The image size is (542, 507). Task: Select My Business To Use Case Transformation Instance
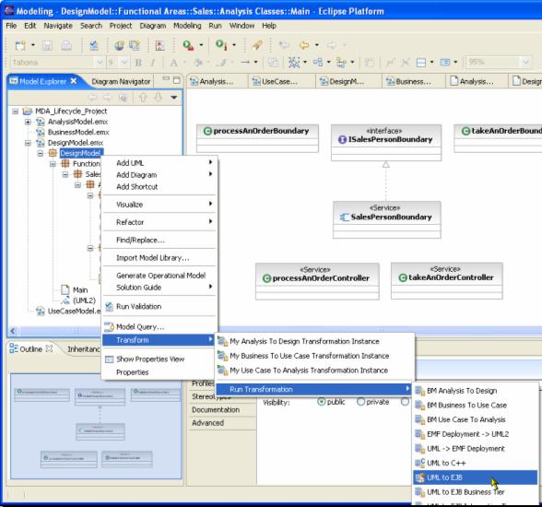[x=314, y=356]
